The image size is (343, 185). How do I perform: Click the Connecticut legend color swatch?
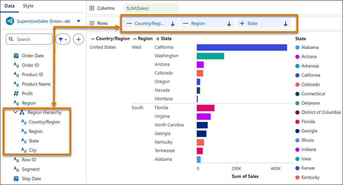297,94
